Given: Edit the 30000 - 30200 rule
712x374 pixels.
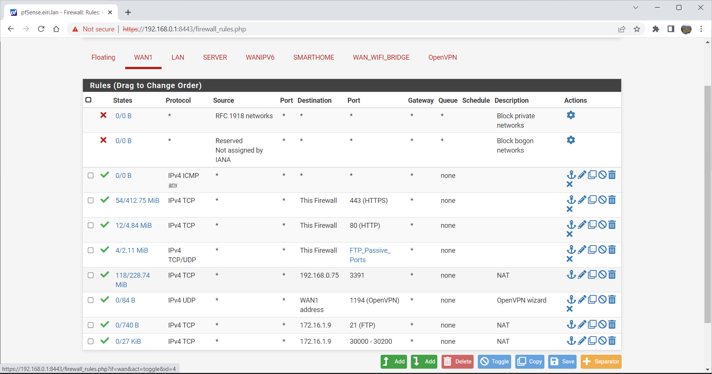Looking at the screenshot, I should pos(582,340).
